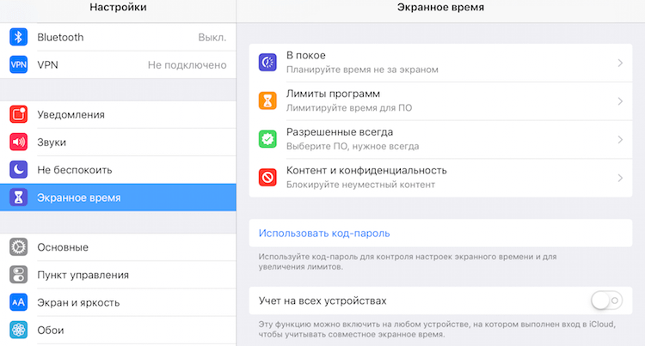Open Основные settings section
The width and height of the screenshot is (645, 346).
[118, 247]
